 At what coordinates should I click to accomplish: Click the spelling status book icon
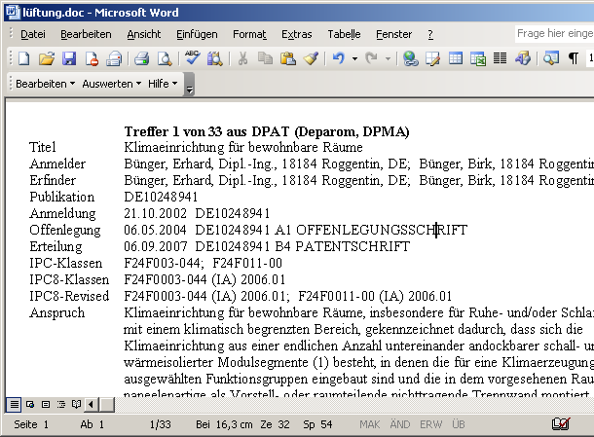coord(561,423)
